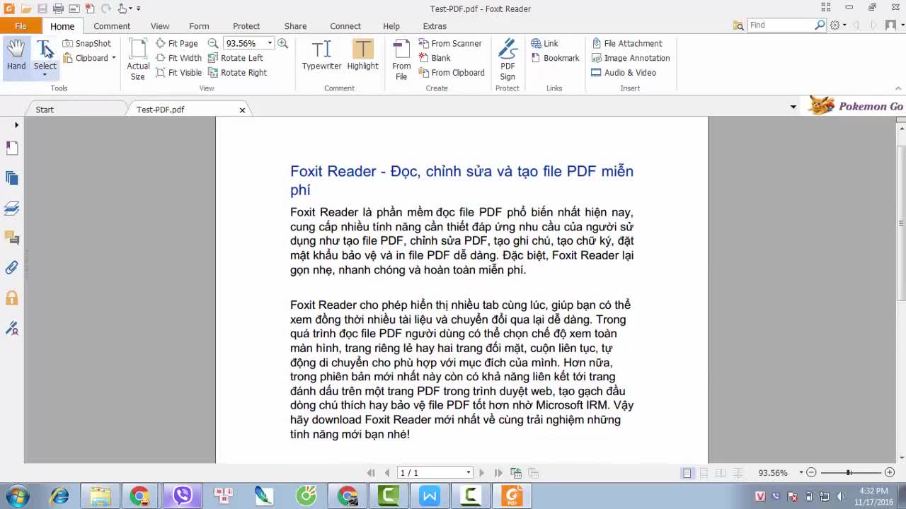Switch to the View ribbon tab
Viewport: 906px width, 509px height.
pos(160,26)
